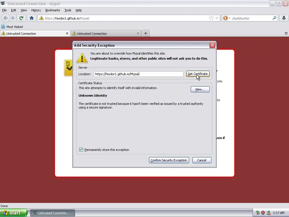Open the History menu

(36, 10)
